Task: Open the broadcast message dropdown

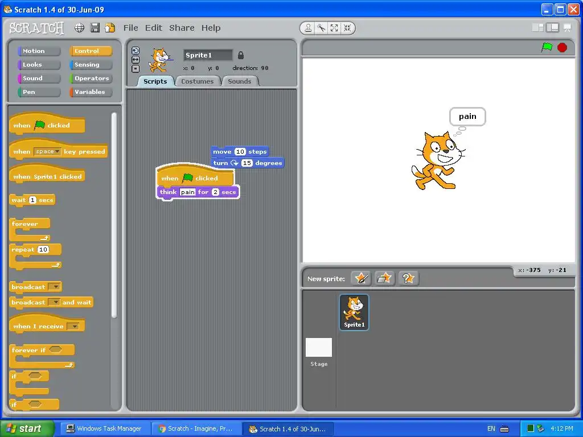Action: point(54,287)
